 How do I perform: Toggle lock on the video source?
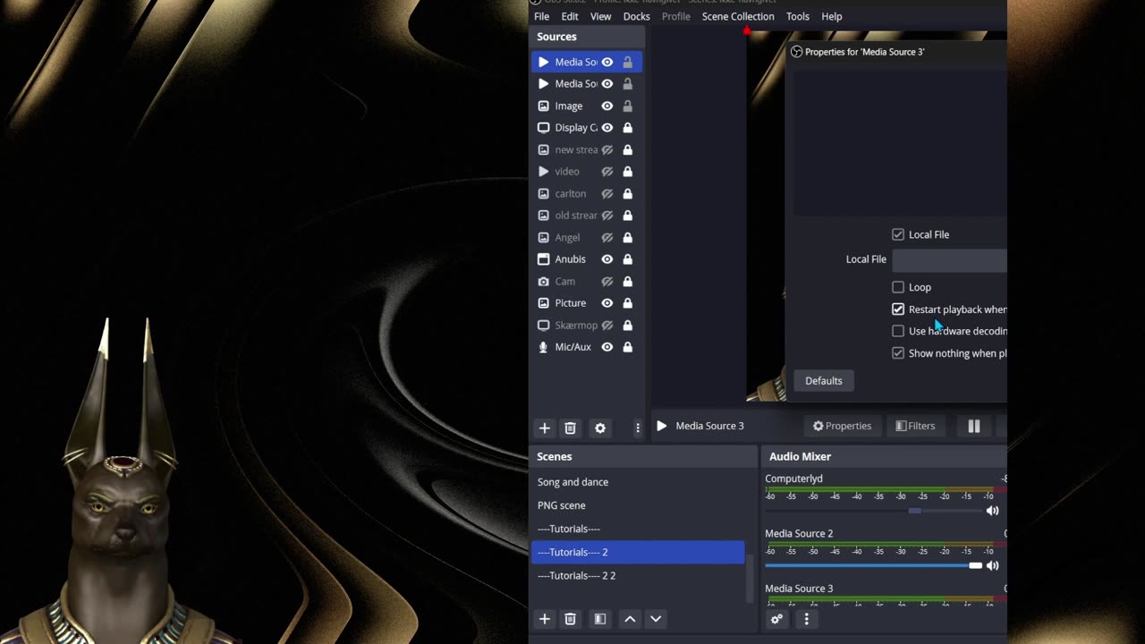tap(627, 172)
